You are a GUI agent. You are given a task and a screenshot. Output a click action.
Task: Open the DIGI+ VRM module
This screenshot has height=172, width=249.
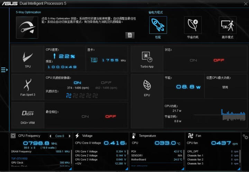(x=28, y=115)
